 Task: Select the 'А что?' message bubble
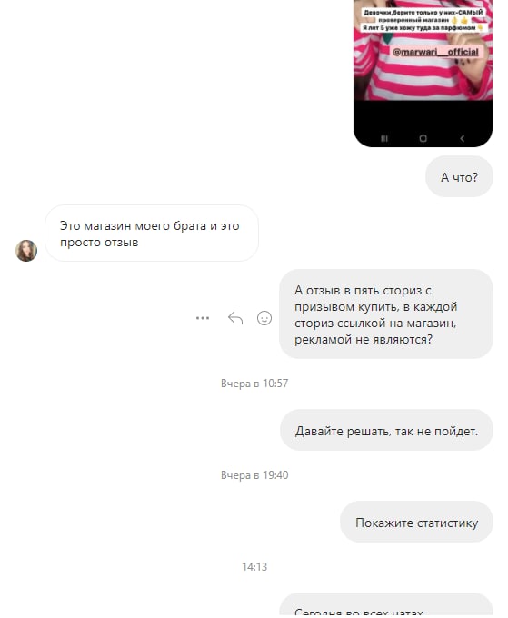[459, 176]
